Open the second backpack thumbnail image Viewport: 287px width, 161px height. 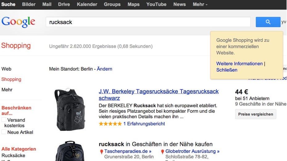tap(69, 151)
